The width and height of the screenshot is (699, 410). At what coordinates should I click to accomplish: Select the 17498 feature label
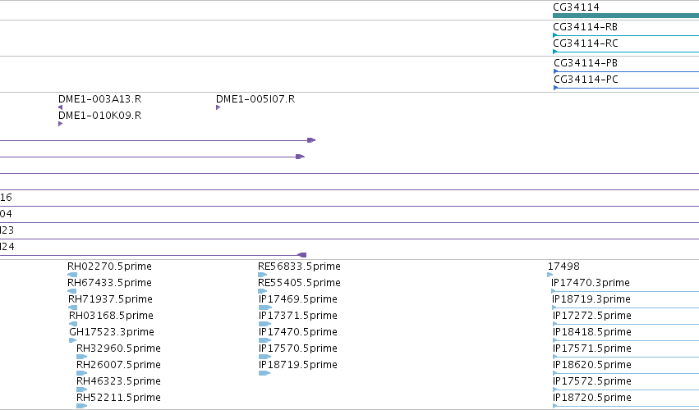pos(563,266)
